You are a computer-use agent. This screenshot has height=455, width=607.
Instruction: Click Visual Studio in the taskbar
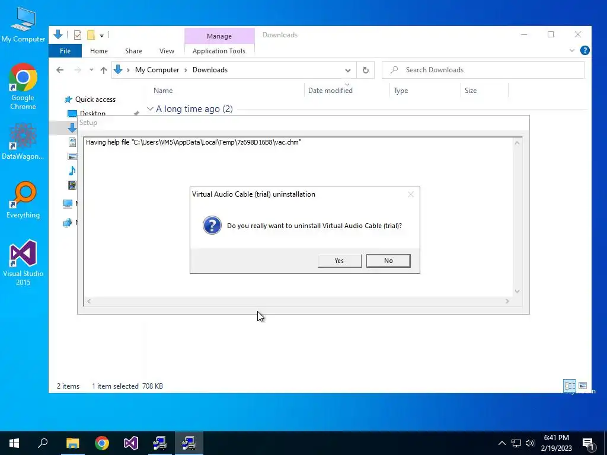point(131,443)
